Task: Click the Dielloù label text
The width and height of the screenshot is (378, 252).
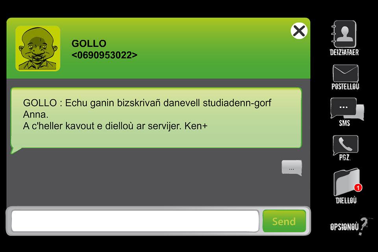Action: click(x=346, y=200)
